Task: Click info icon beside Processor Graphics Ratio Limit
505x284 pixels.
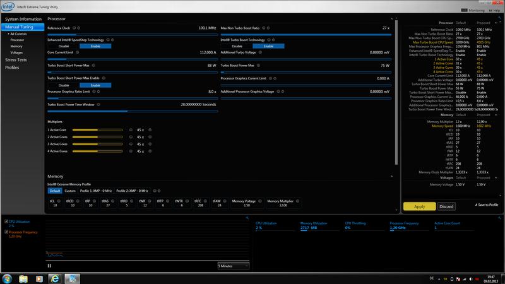Action: click(x=94, y=92)
